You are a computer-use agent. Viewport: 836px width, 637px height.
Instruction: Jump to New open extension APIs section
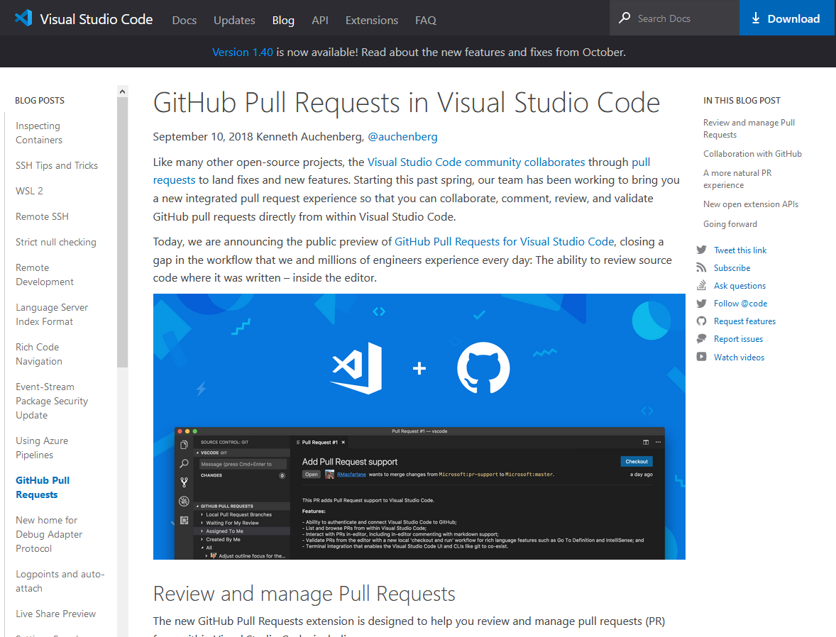pyautogui.click(x=751, y=204)
